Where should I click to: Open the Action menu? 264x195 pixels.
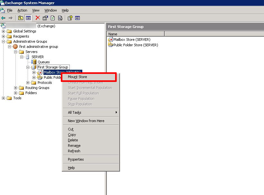[x=22, y=10]
